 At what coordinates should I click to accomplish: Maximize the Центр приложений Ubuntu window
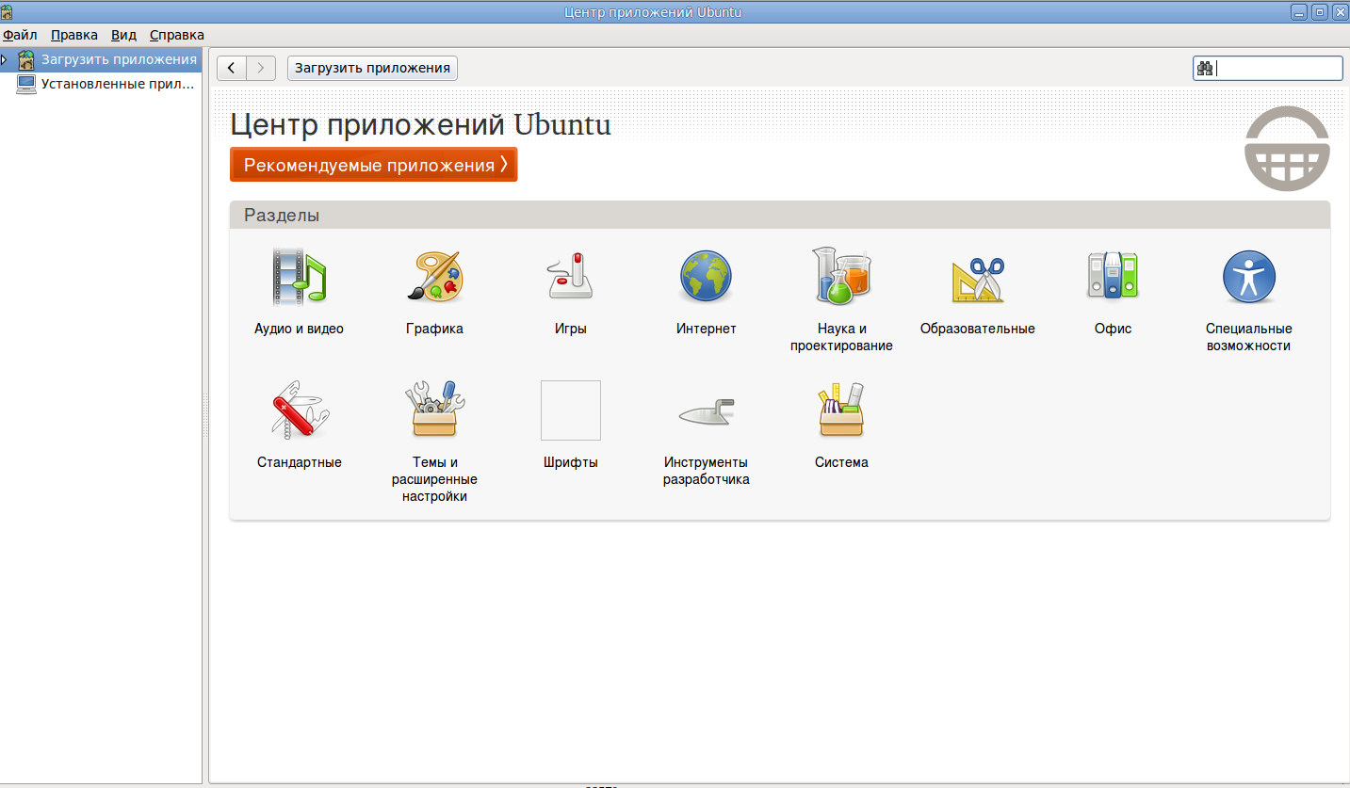pos(1320,11)
